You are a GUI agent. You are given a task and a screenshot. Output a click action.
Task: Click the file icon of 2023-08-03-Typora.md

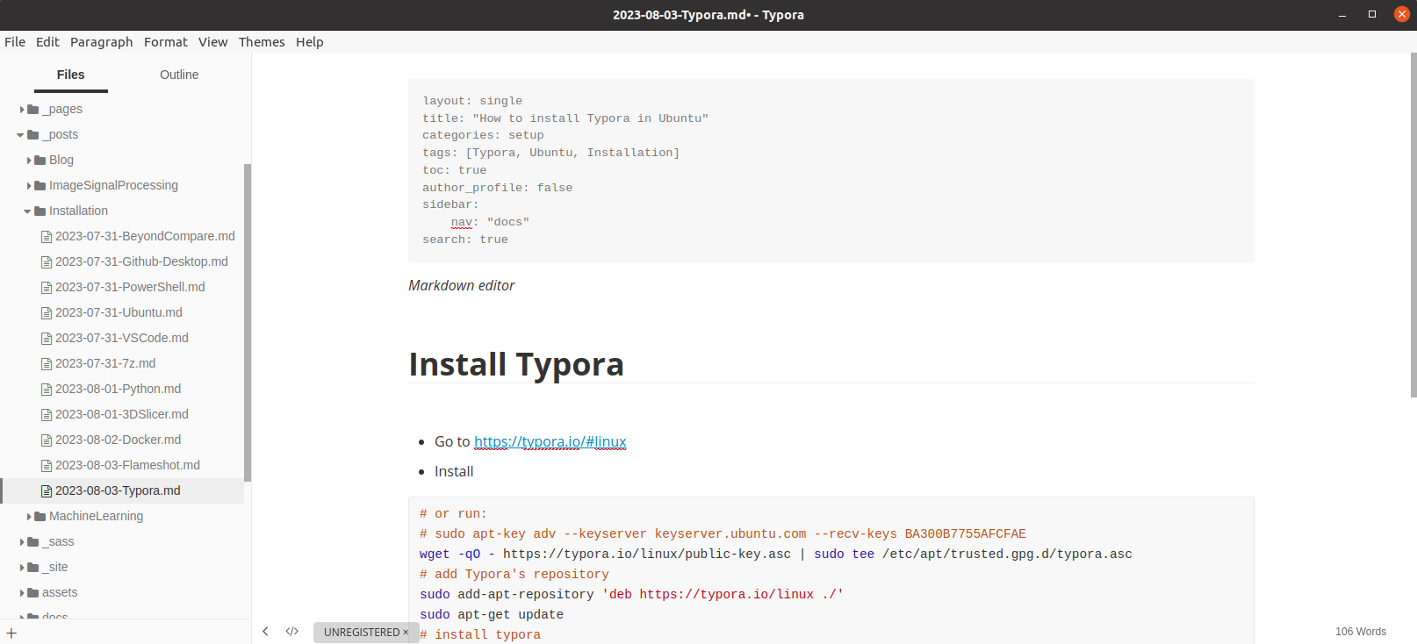(47, 490)
